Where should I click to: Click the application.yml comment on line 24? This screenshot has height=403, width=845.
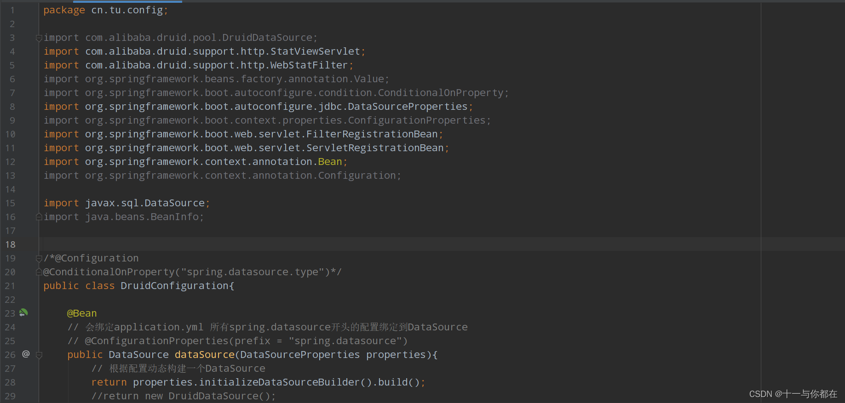point(267,327)
